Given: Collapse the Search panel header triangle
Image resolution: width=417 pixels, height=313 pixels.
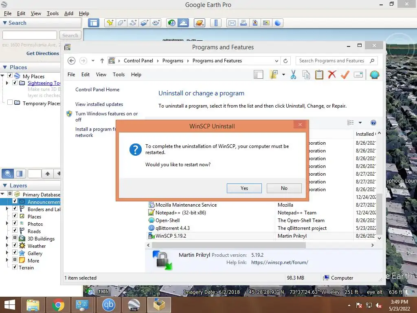Looking at the screenshot, I should (x=5, y=23).
